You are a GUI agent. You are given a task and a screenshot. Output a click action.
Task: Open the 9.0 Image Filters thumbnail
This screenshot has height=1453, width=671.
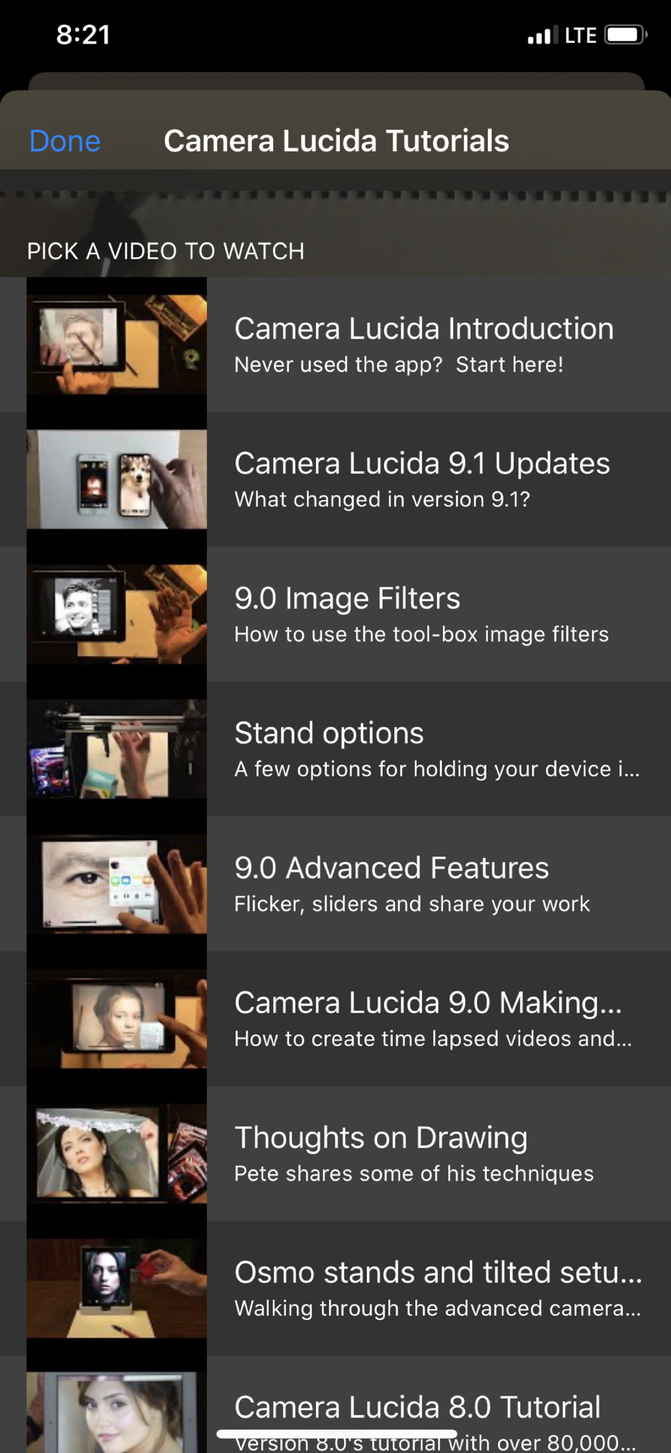117,615
